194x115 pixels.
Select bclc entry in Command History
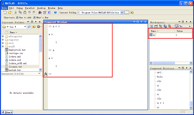[160, 77]
